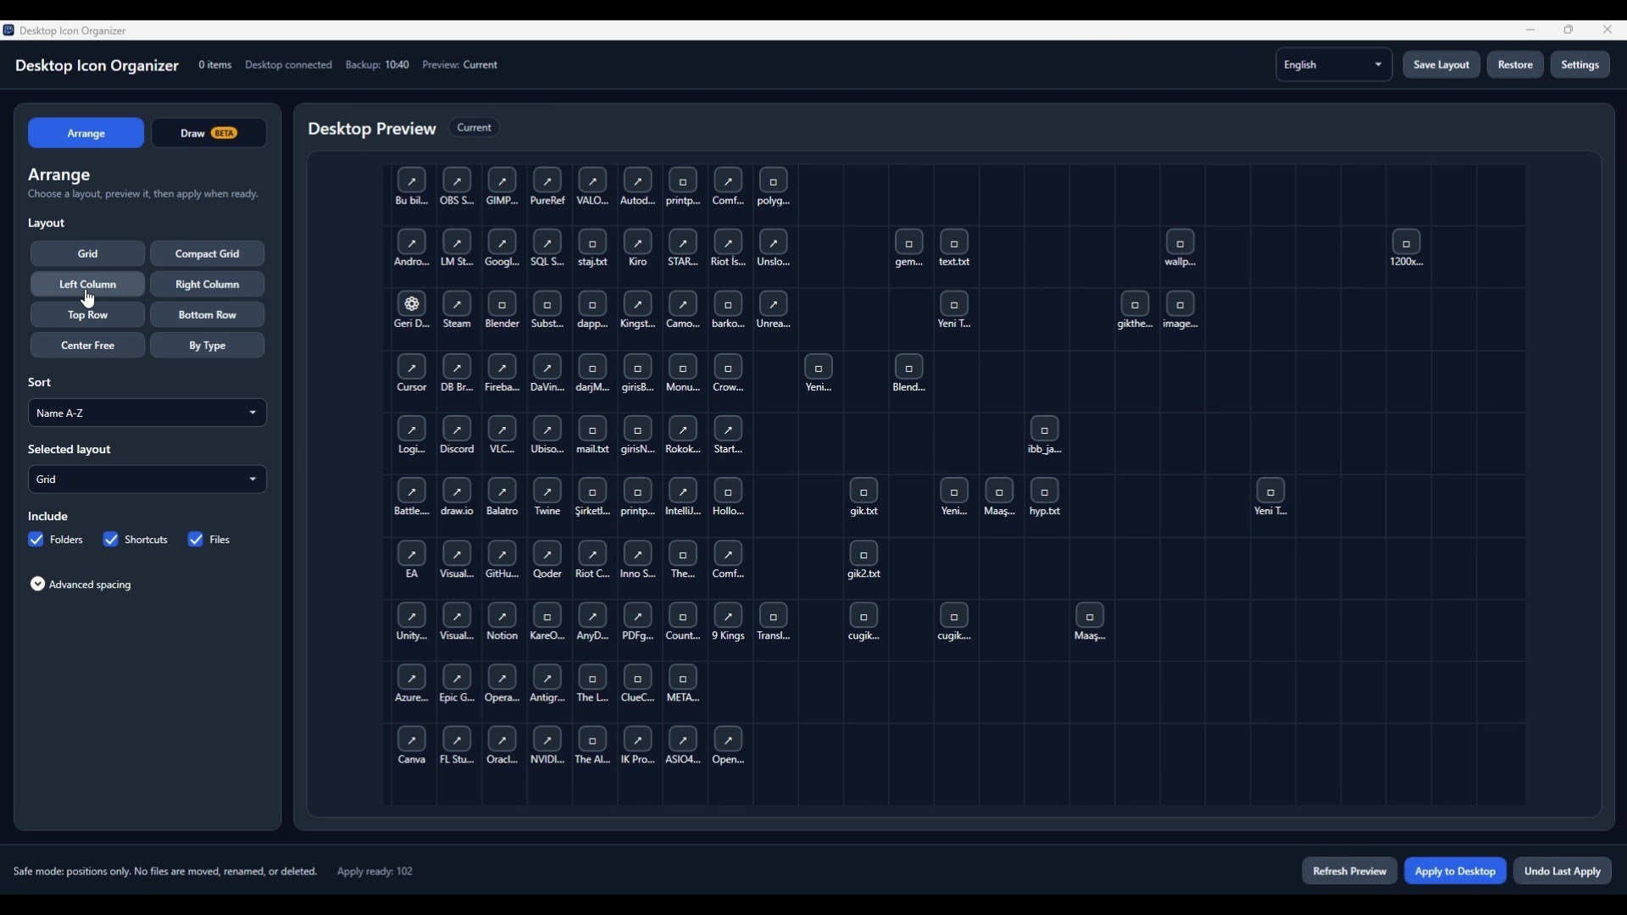1627x915 pixels.
Task: Select the PureRef shortcut icon
Action: pyautogui.click(x=547, y=180)
